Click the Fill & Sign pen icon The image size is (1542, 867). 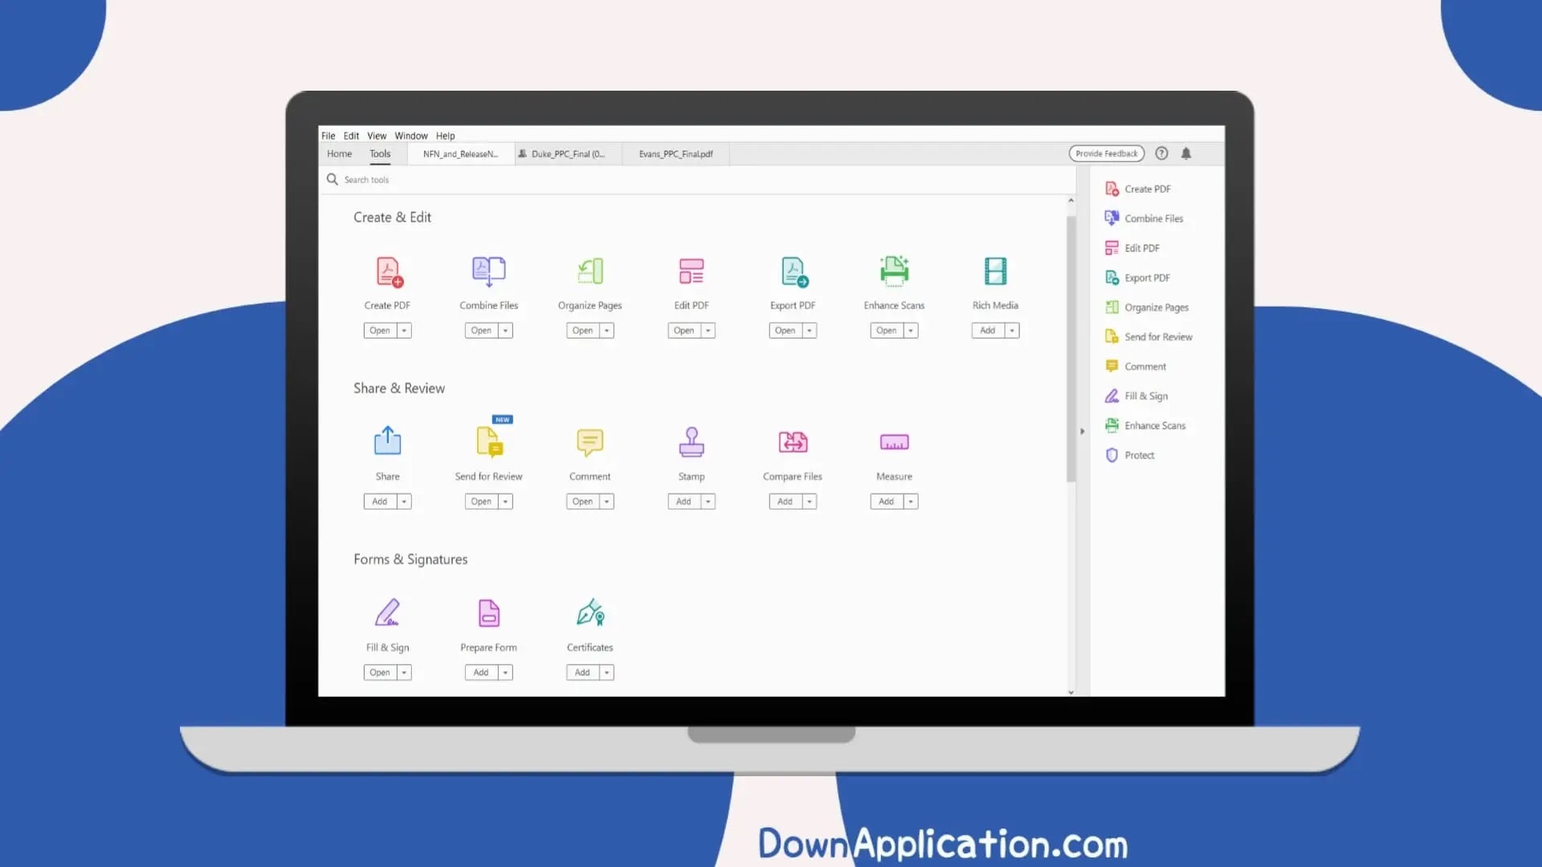tap(388, 613)
